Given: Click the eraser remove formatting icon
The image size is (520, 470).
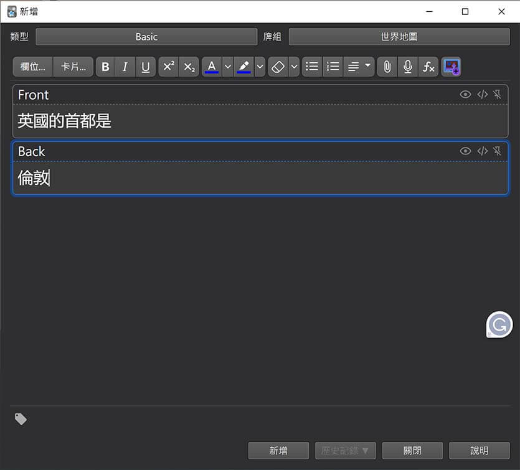Looking at the screenshot, I should tap(278, 67).
